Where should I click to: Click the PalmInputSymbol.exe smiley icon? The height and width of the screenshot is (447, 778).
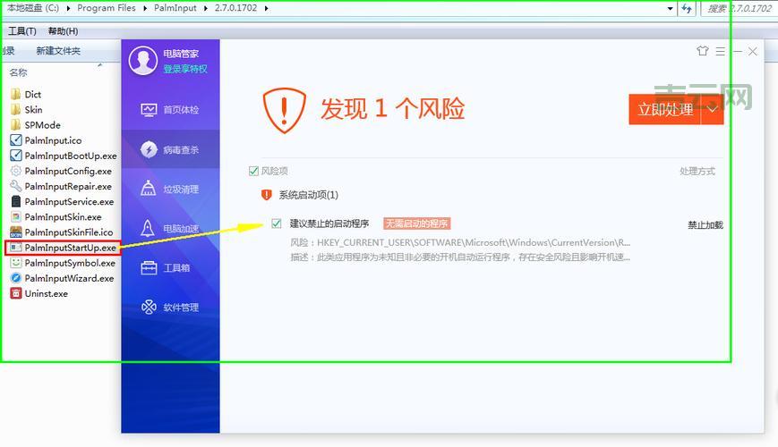point(16,263)
